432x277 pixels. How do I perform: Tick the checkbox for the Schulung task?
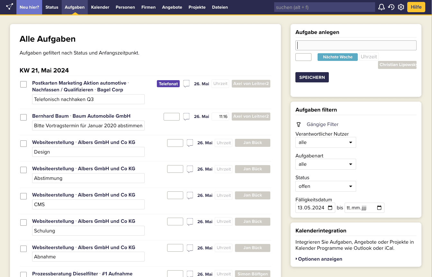pyautogui.click(x=23, y=222)
